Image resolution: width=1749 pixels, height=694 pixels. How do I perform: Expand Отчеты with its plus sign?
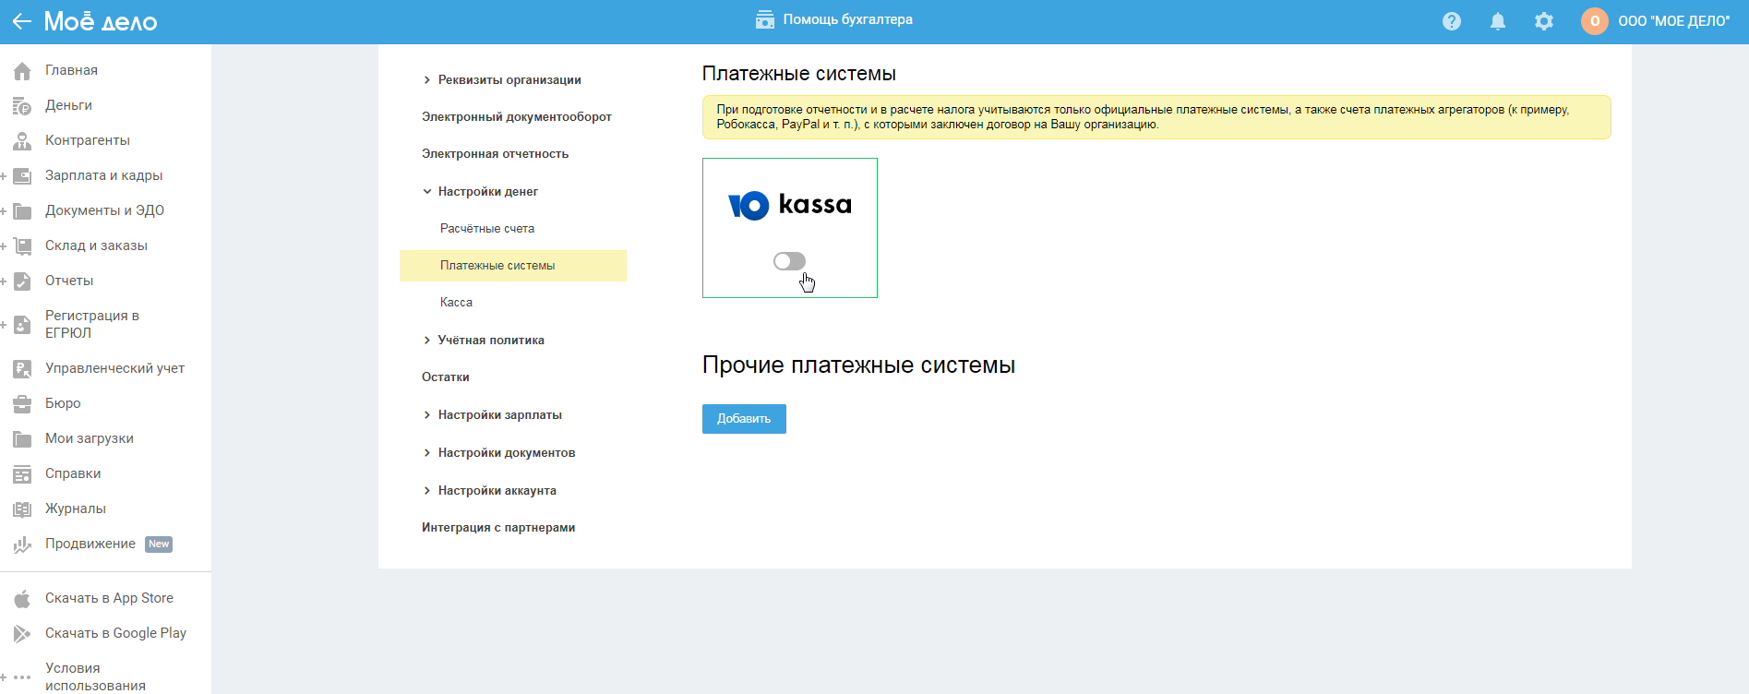coord(4,281)
